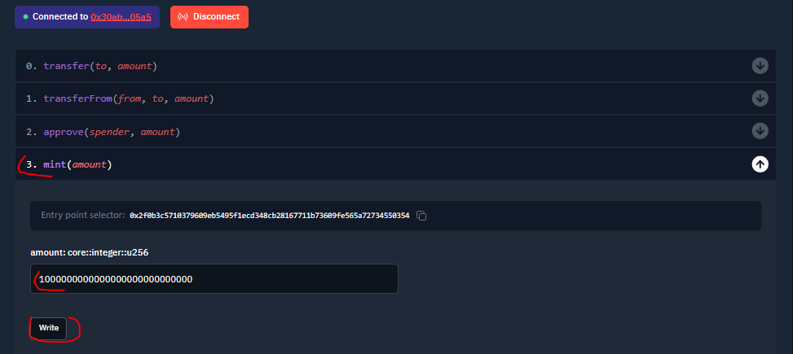Click the entry point selector hash text
The image size is (793, 354).
click(x=270, y=216)
